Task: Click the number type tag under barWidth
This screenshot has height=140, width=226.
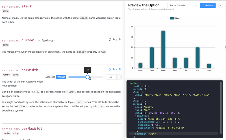Action: (6, 75)
